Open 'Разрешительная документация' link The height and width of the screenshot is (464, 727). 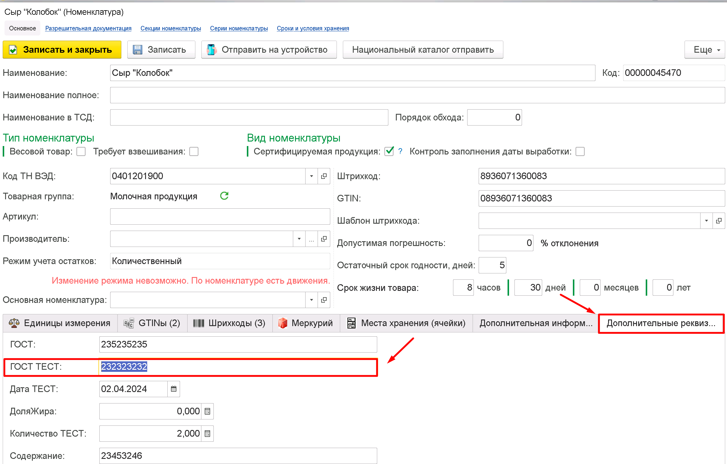pos(89,28)
